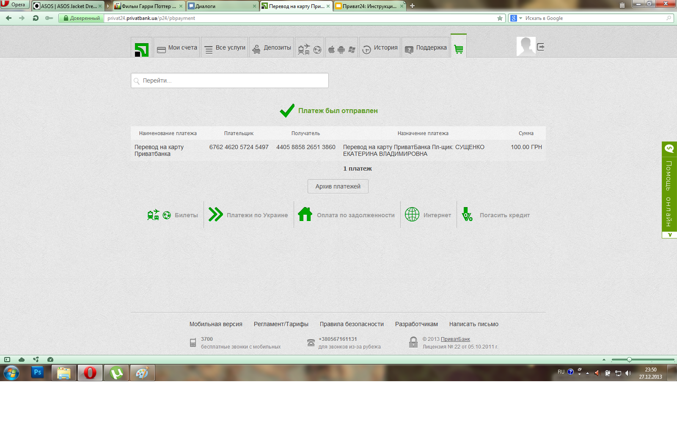Open 'Правила безопасности' footer link

click(x=352, y=324)
